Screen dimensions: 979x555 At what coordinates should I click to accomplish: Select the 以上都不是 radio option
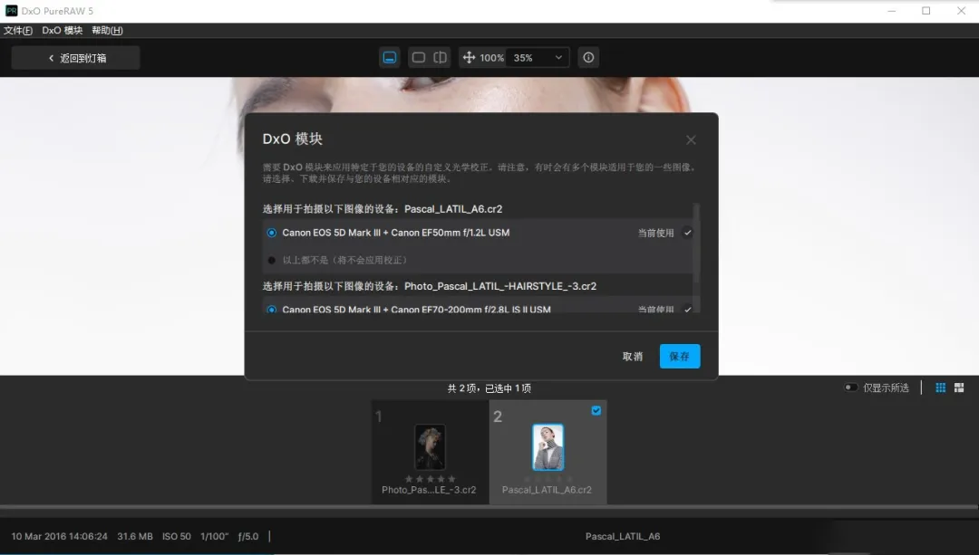point(272,260)
